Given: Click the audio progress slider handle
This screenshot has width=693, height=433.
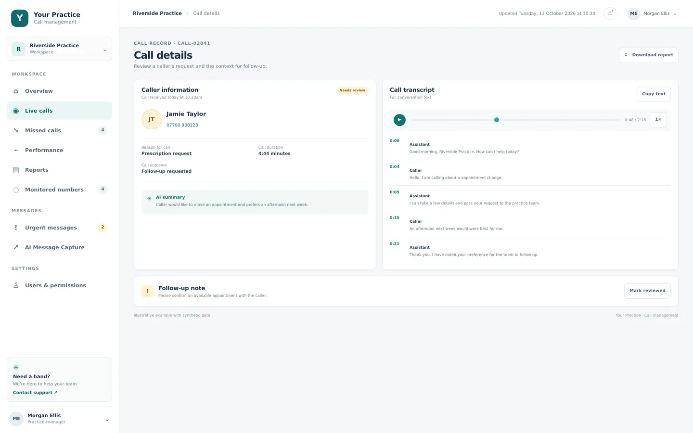Looking at the screenshot, I should 497,120.
